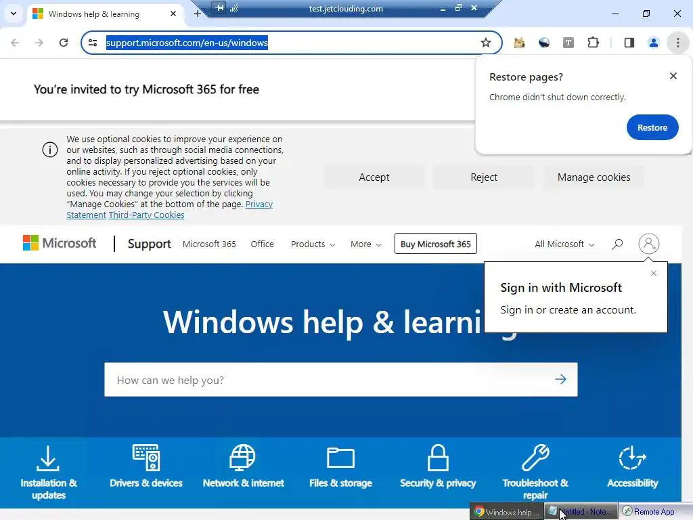The image size is (693, 520).
Task: Select the Windows help & learning tab
Action: click(105, 14)
